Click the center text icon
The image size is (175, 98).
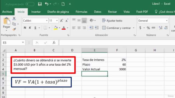tap(79, 28)
